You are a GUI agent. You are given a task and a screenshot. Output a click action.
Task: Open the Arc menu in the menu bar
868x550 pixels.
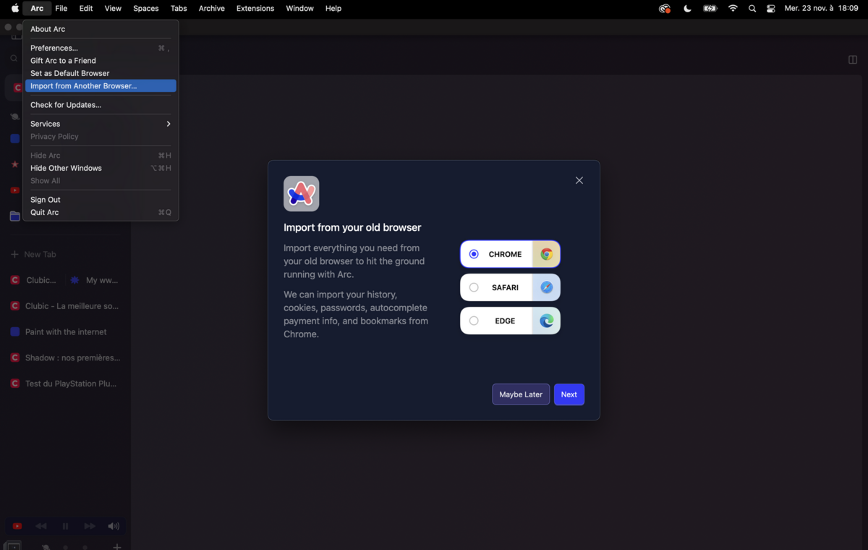click(37, 9)
